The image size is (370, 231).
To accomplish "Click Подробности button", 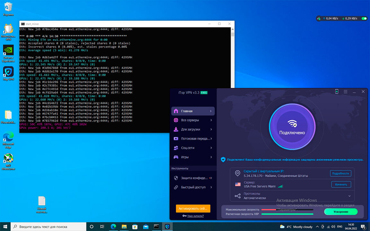I will point(340,173).
